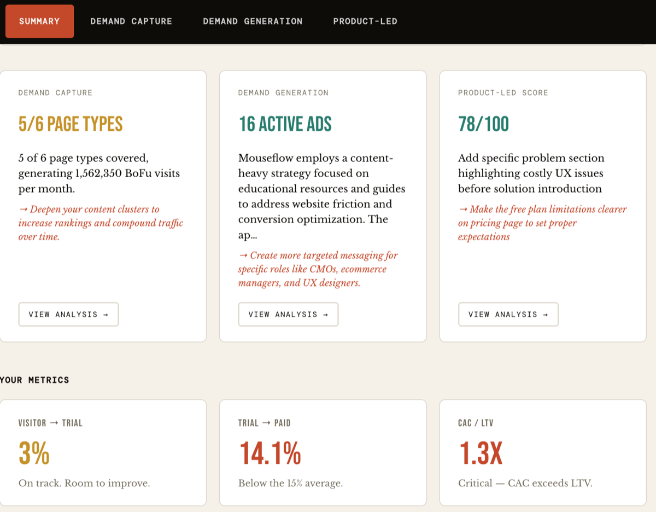Switch to the Demand Capture tab

pos(131,21)
